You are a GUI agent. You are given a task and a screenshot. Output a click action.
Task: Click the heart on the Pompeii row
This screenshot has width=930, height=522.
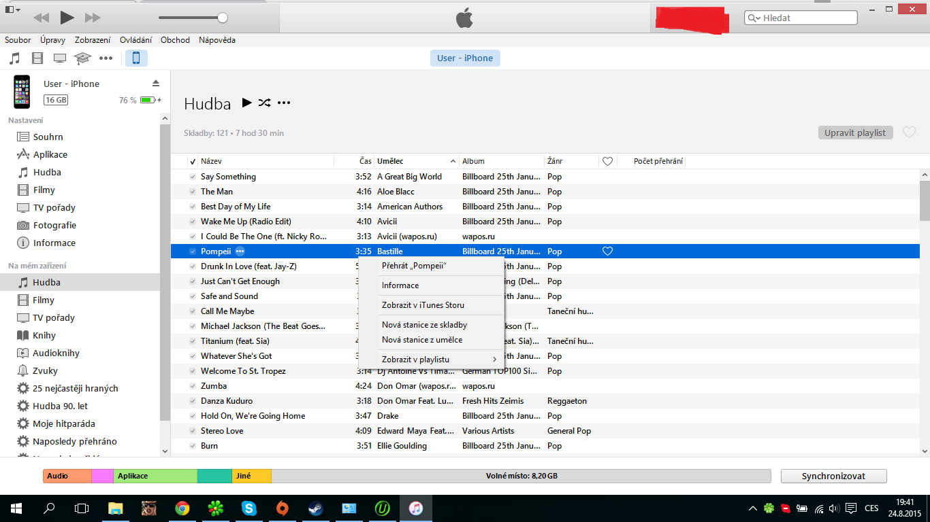(x=608, y=251)
